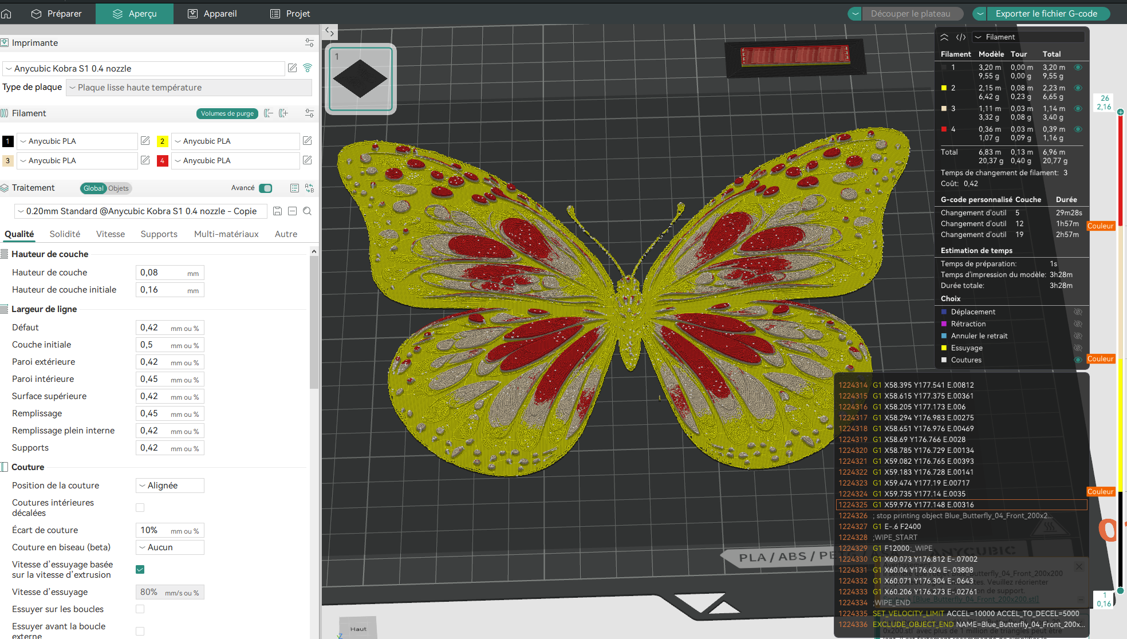Edit the Anycubic Kobra S1 printer preset
The image size is (1127, 639).
(293, 68)
